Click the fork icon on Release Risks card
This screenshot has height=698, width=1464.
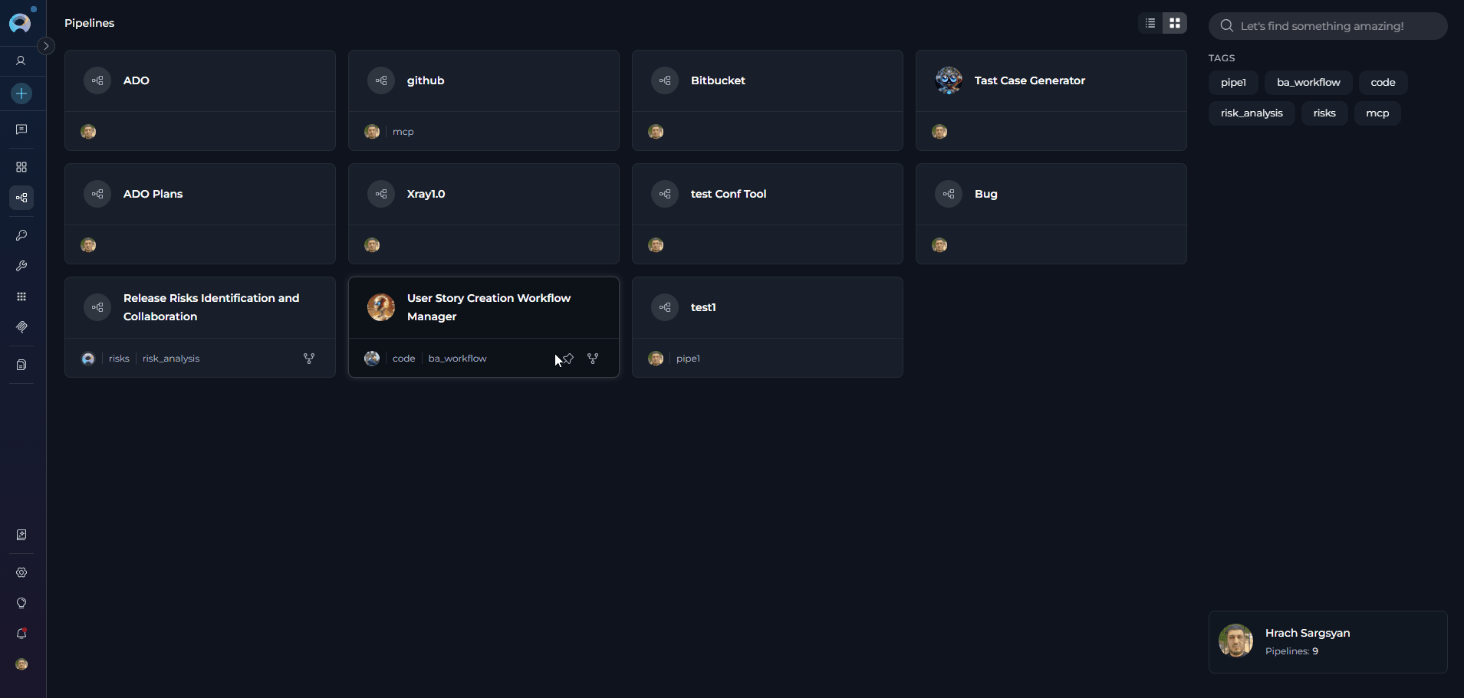309,358
